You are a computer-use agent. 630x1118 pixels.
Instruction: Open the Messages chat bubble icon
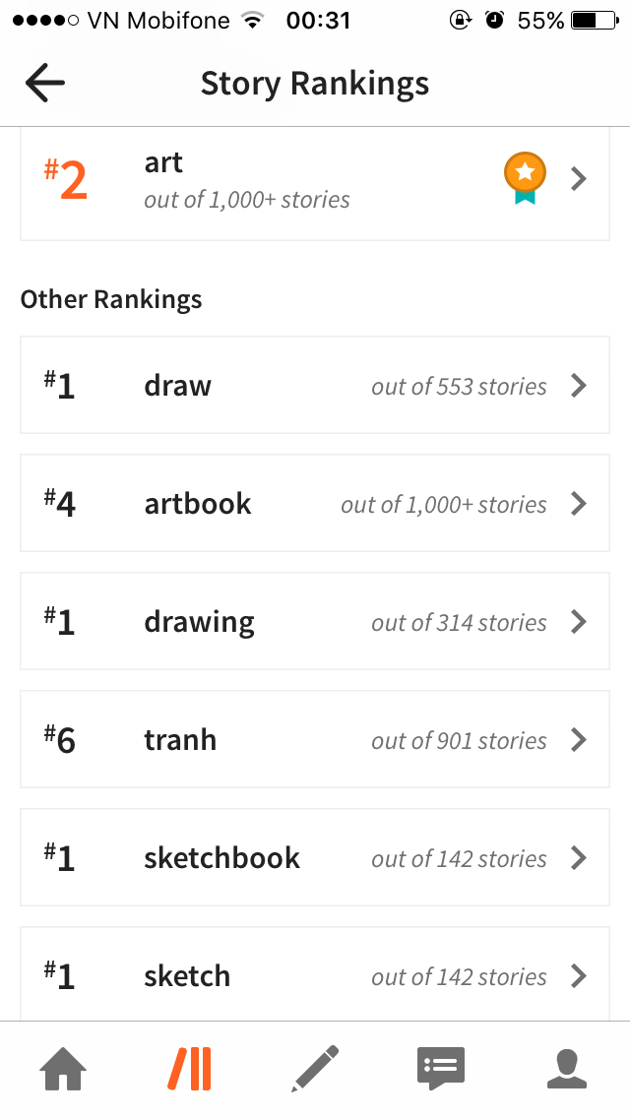pyautogui.click(x=441, y=1069)
